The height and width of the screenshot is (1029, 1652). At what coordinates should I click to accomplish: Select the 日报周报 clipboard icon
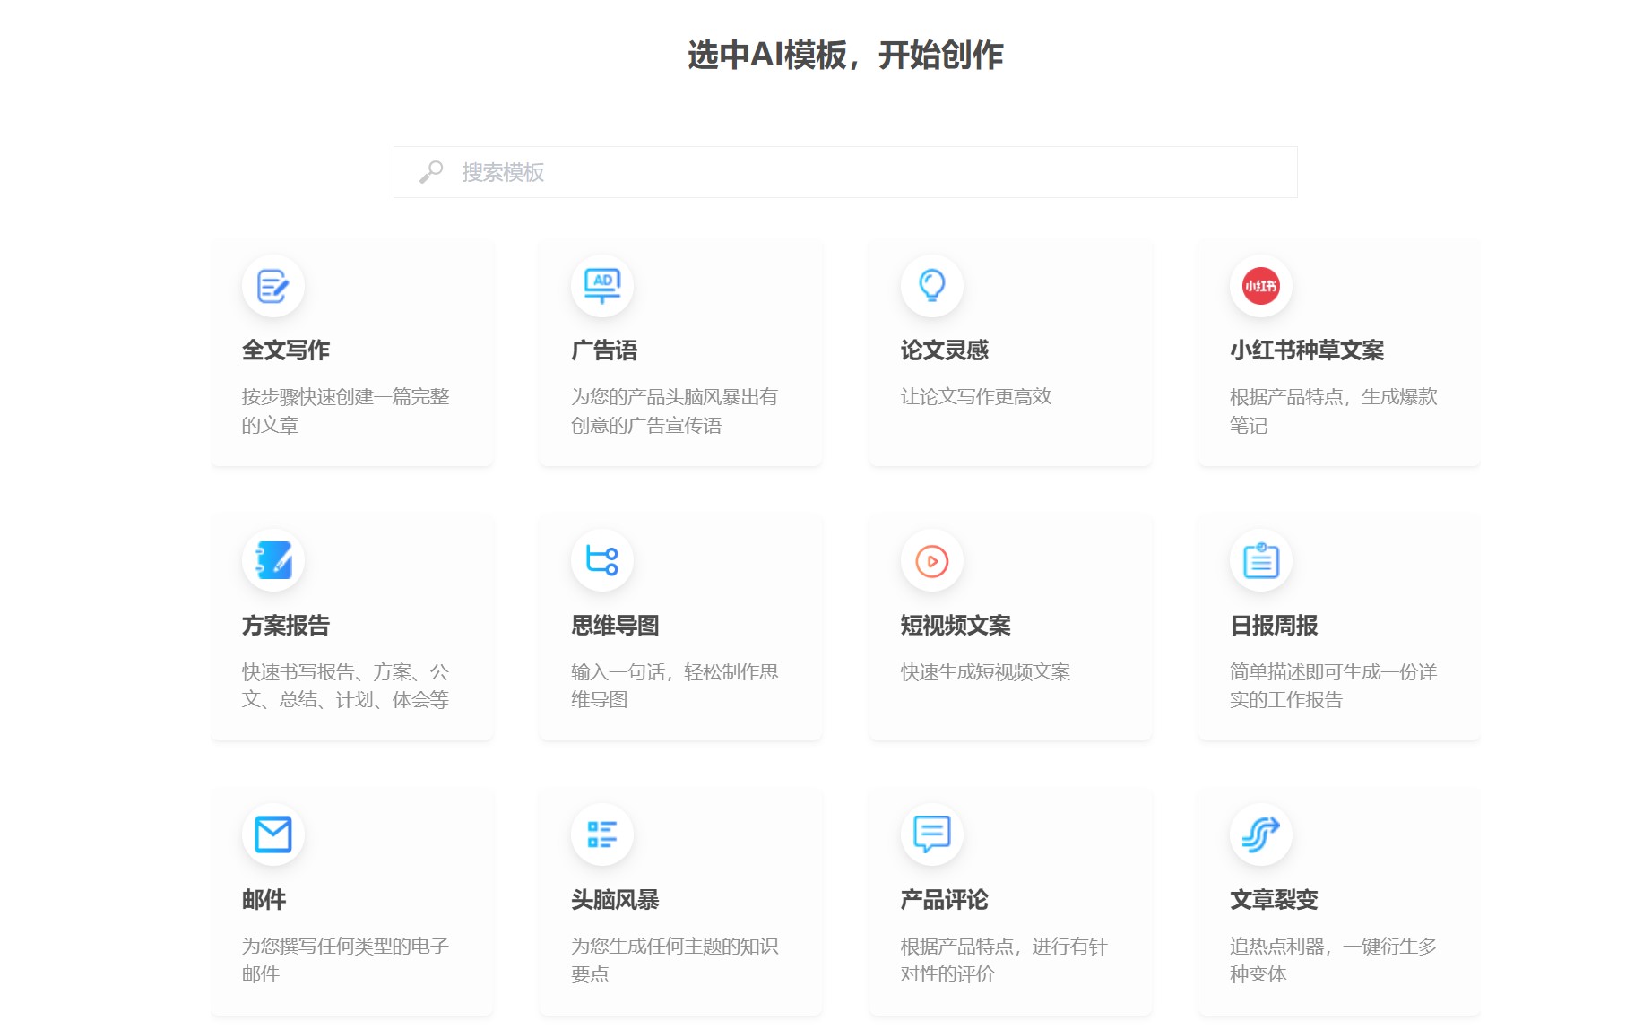pyautogui.click(x=1260, y=560)
